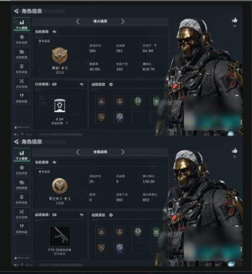The height and width of the screenshot is (274, 252).
Task: Select 个人信息 tab in 全面战场 panel sidebar
Action: 22,155
